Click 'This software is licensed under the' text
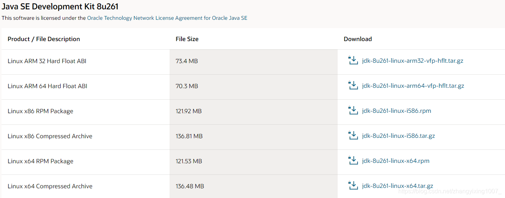This screenshot has width=505, height=198. coord(44,18)
